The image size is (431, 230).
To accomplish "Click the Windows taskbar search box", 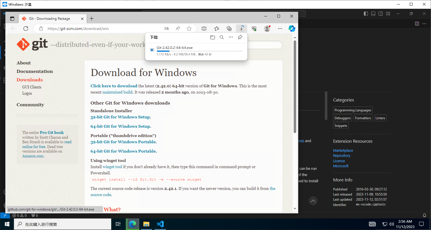I will (63, 224).
